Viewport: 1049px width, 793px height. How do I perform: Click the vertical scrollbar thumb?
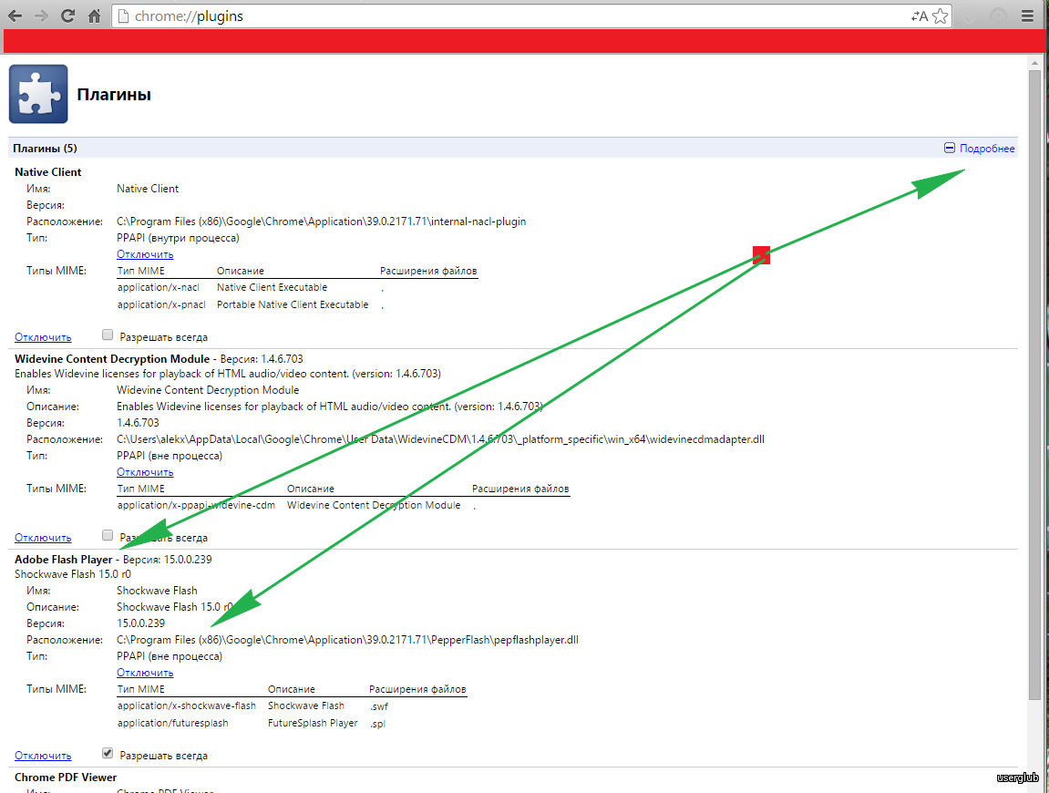[x=1034, y=385]
